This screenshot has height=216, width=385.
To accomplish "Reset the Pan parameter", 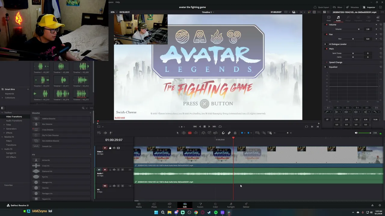I will tap(381, 39).
